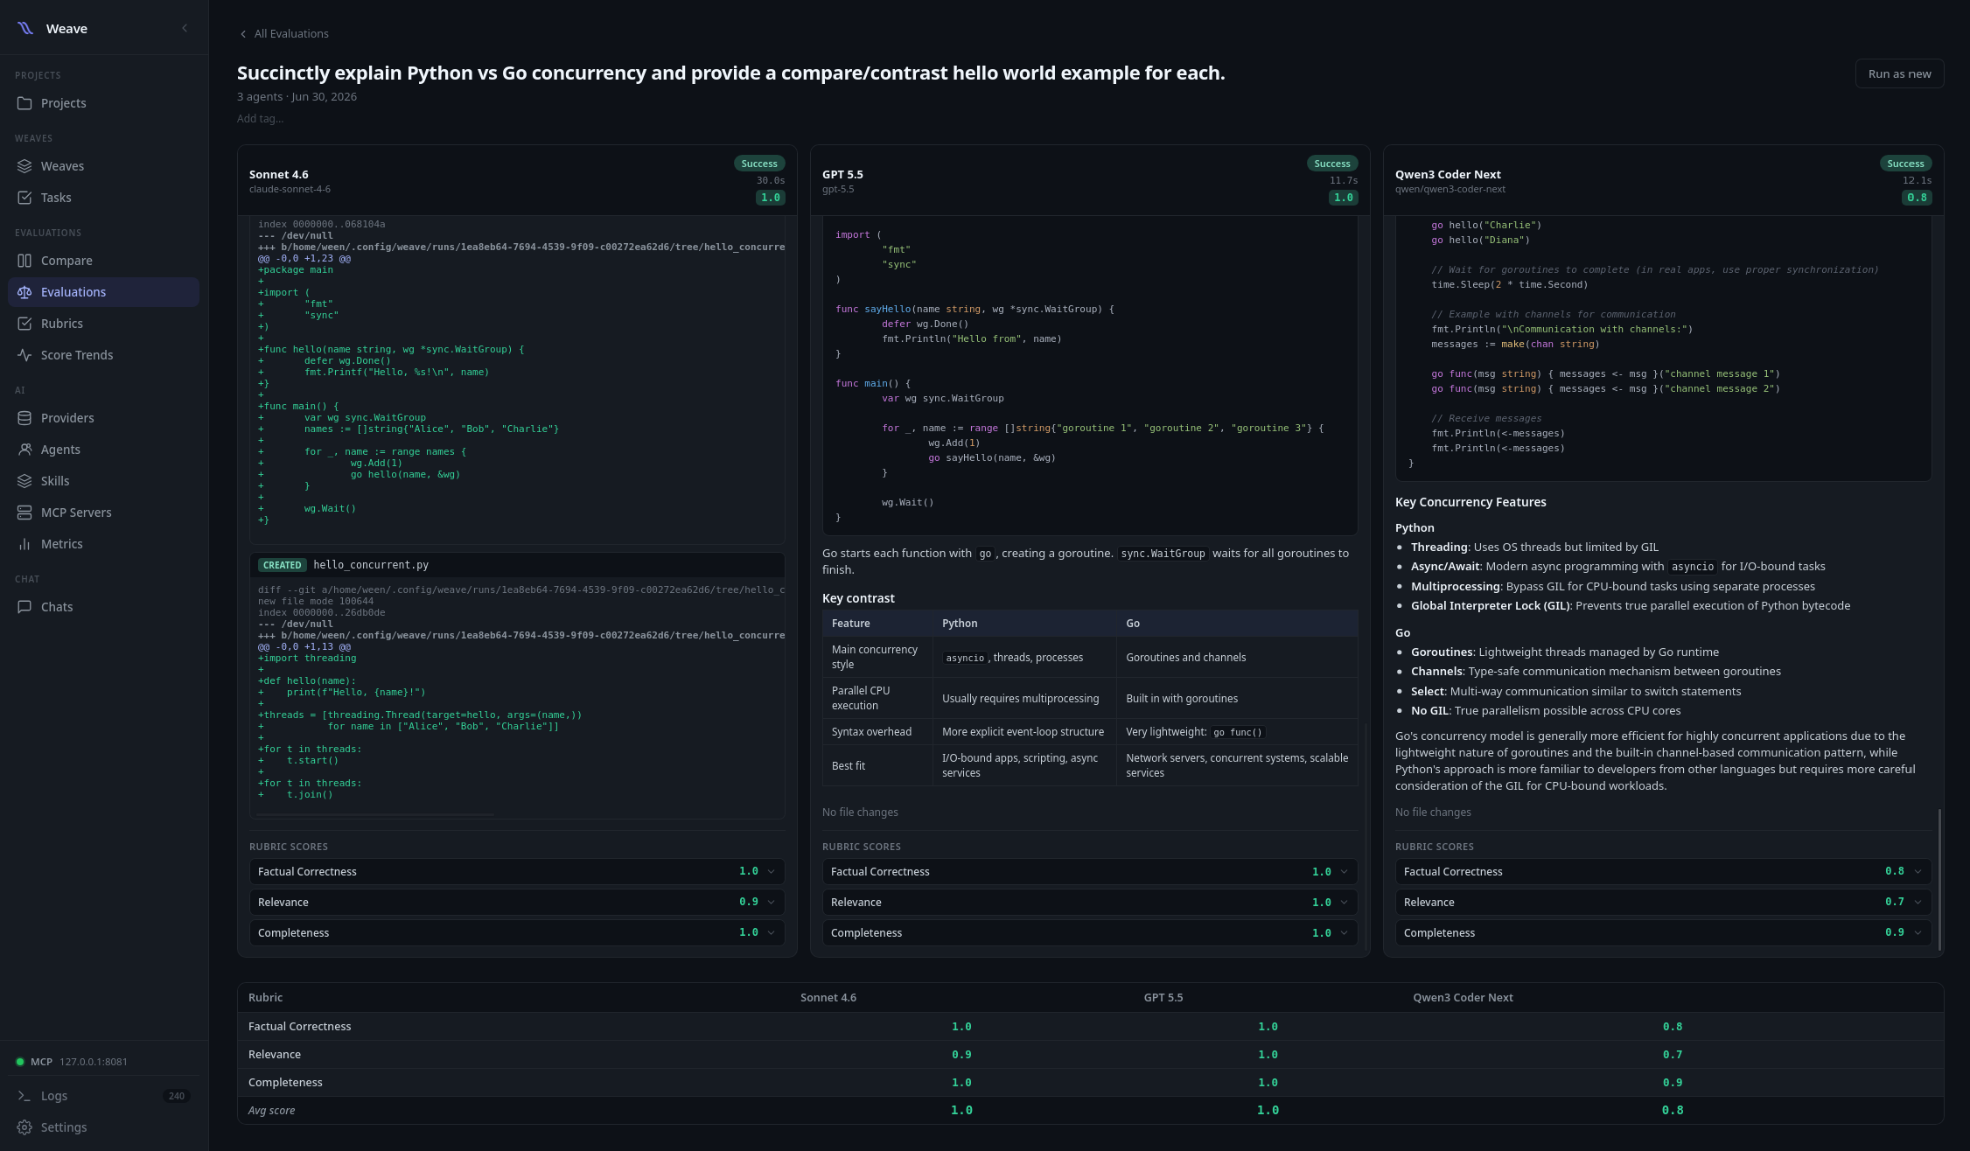This screenshot has height=1151, width=1970.
Task: Click GPT 5.5 Success status badge
Action: (x=1332, y=164)
